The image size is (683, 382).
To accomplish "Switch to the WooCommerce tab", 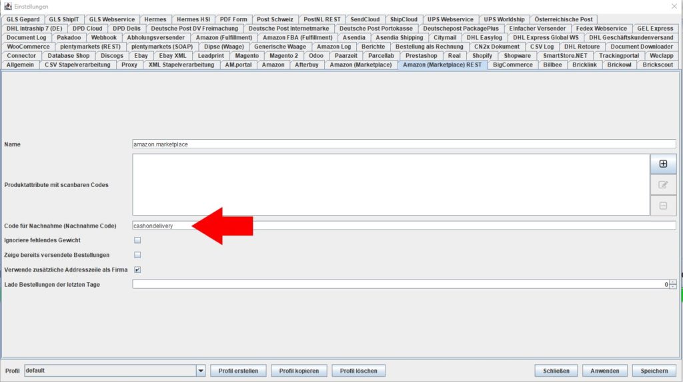I will point(28,47).
